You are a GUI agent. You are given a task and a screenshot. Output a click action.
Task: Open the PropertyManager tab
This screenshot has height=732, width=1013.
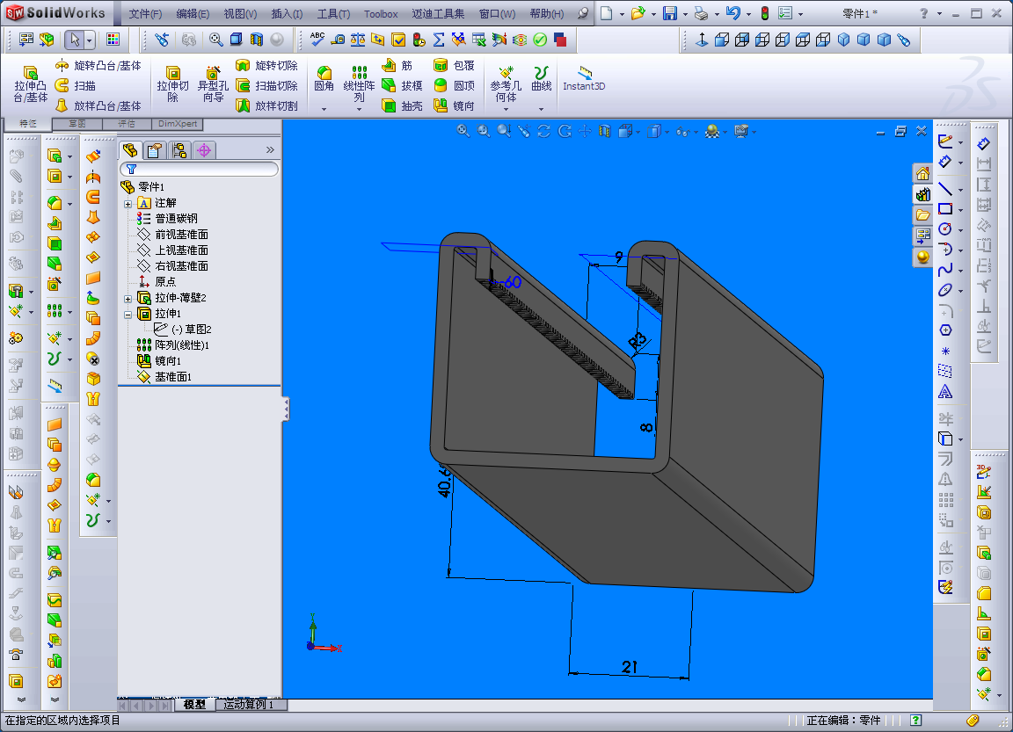155,150
